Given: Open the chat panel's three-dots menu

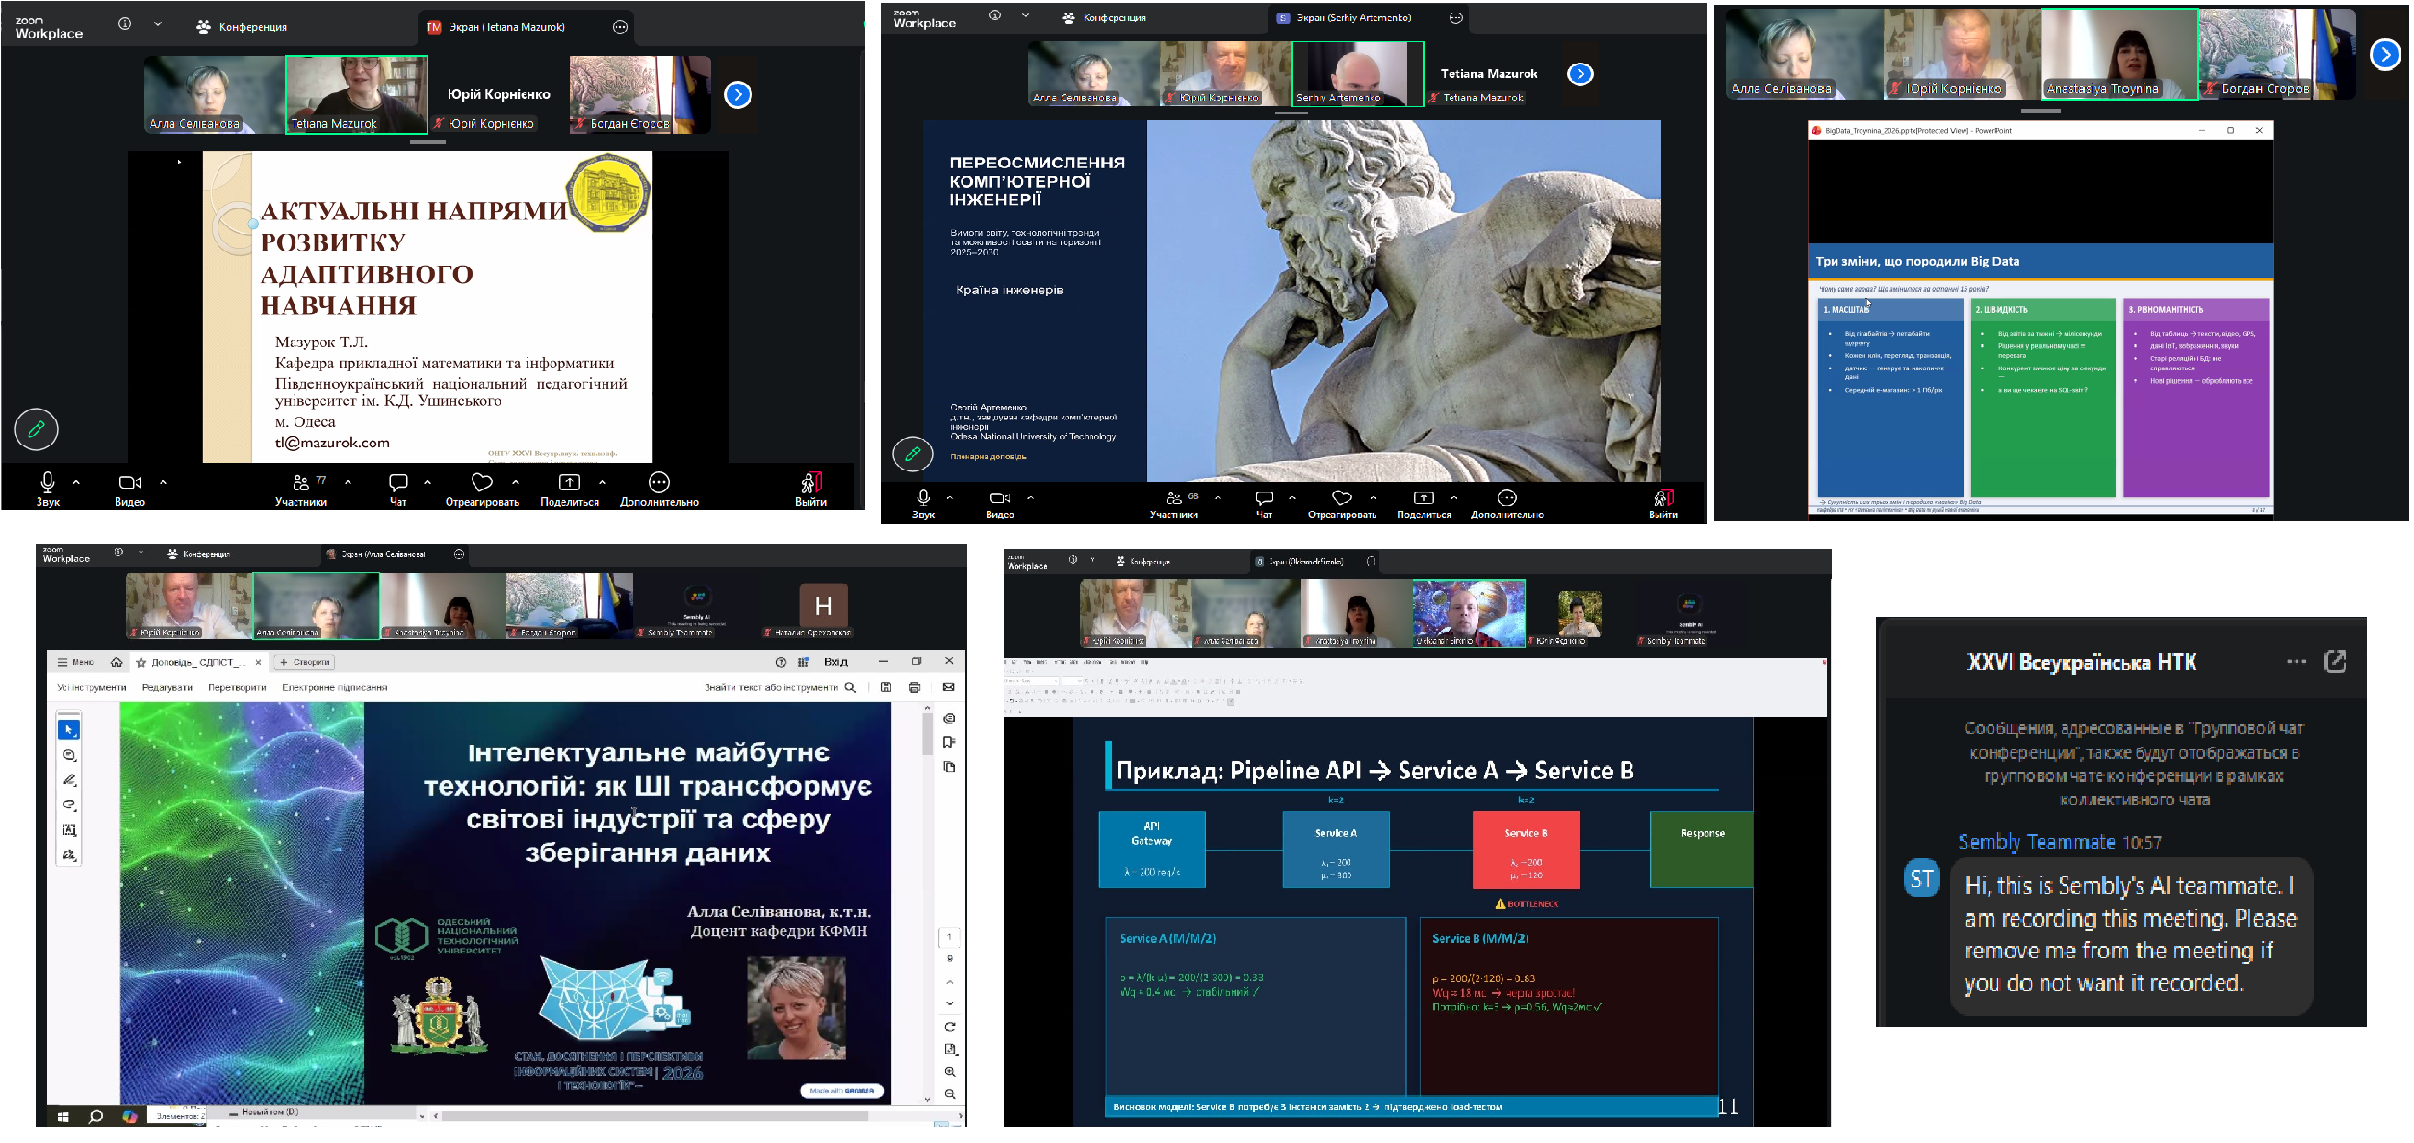Looking at the screenshot, I should (x=2297, y=662).
